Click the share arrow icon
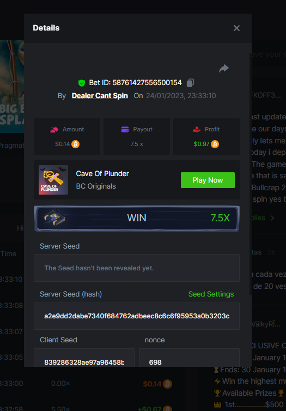 pyautogui.click(x=224, y=69)
